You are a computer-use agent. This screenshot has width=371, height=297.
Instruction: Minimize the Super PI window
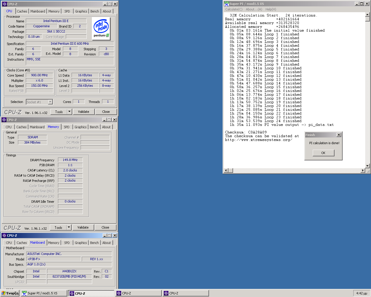357,4
